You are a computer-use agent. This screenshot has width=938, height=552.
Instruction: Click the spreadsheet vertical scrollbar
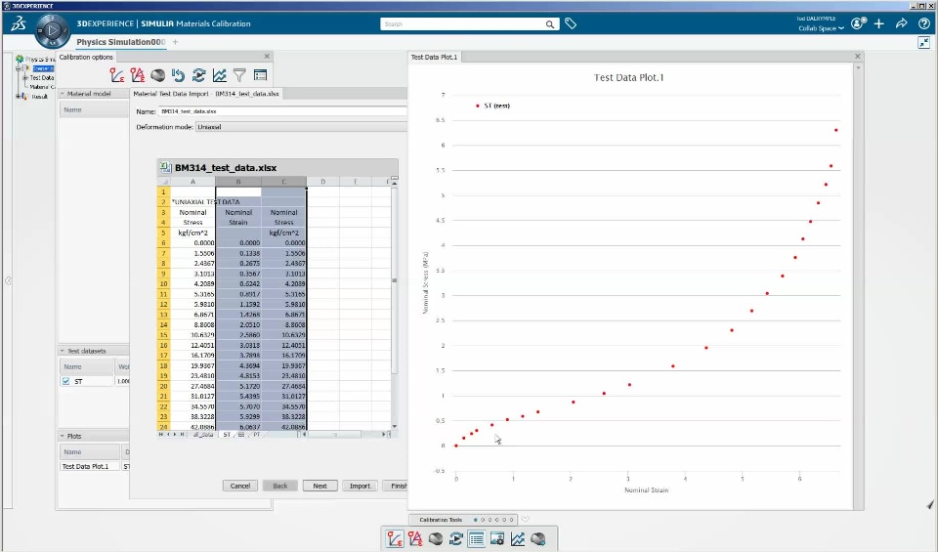click(x=394, y=302)
